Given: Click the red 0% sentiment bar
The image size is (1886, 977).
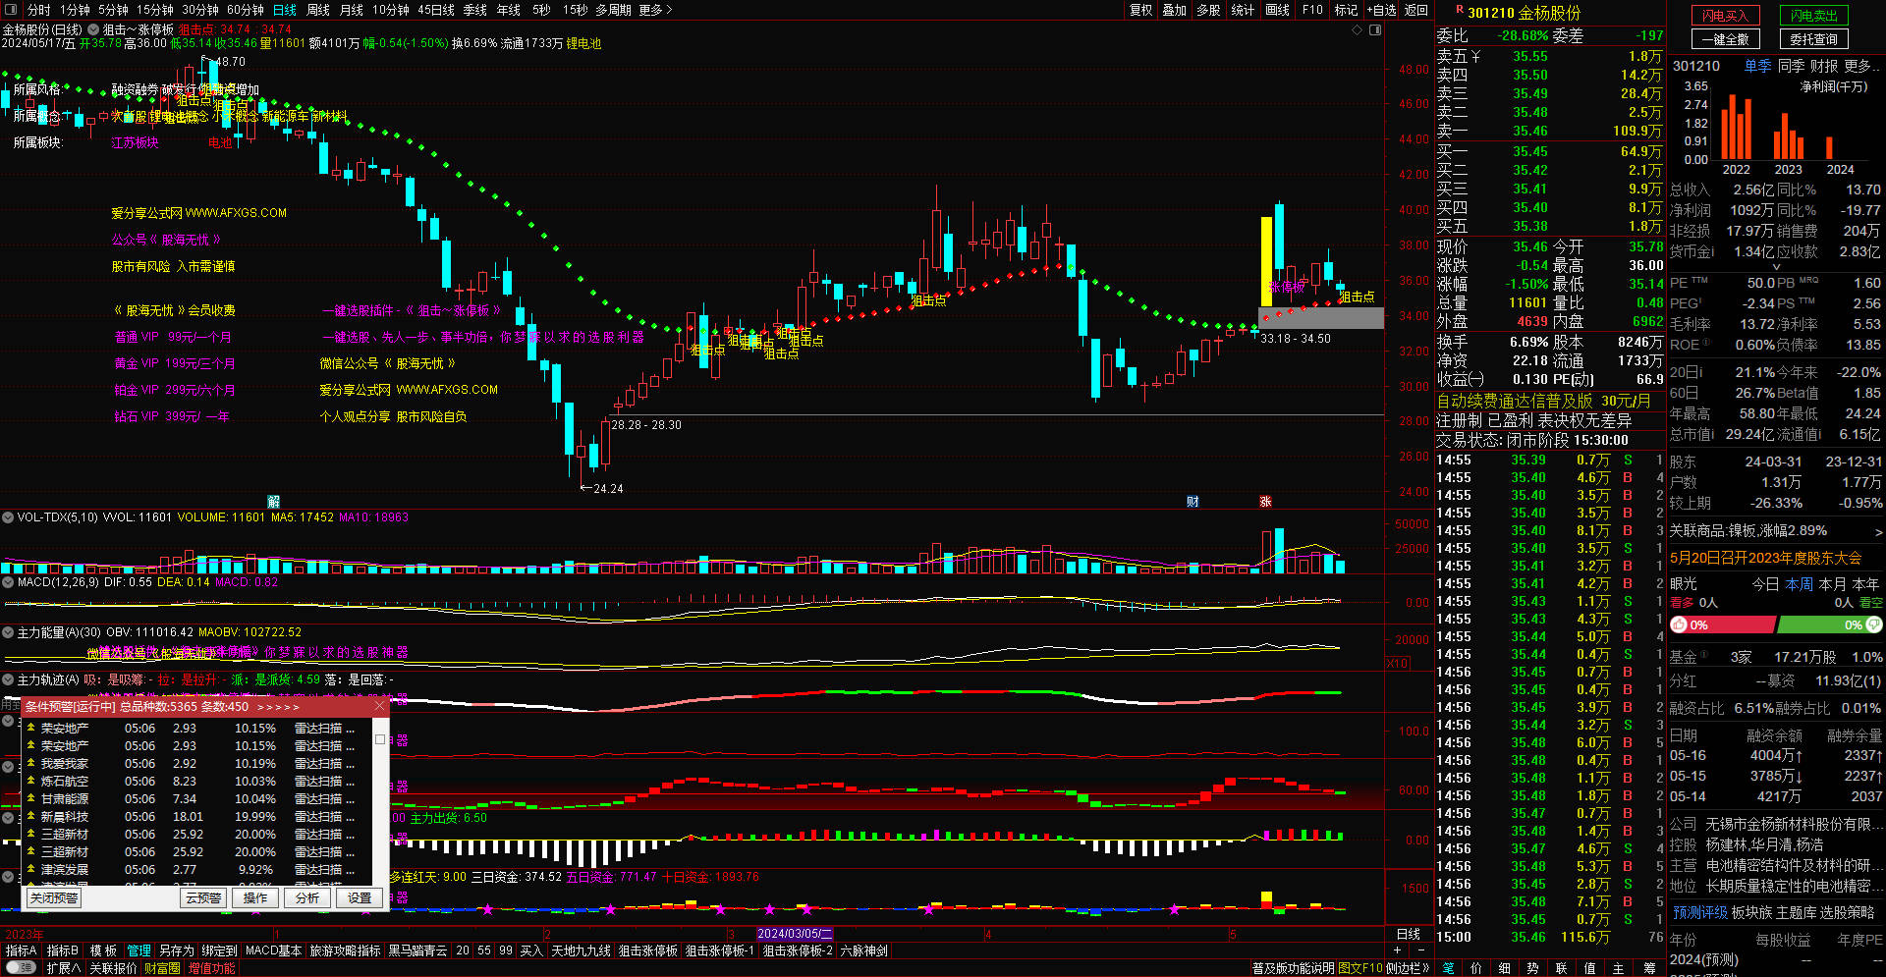Looking at the screenshot, I should [1724, 624].
